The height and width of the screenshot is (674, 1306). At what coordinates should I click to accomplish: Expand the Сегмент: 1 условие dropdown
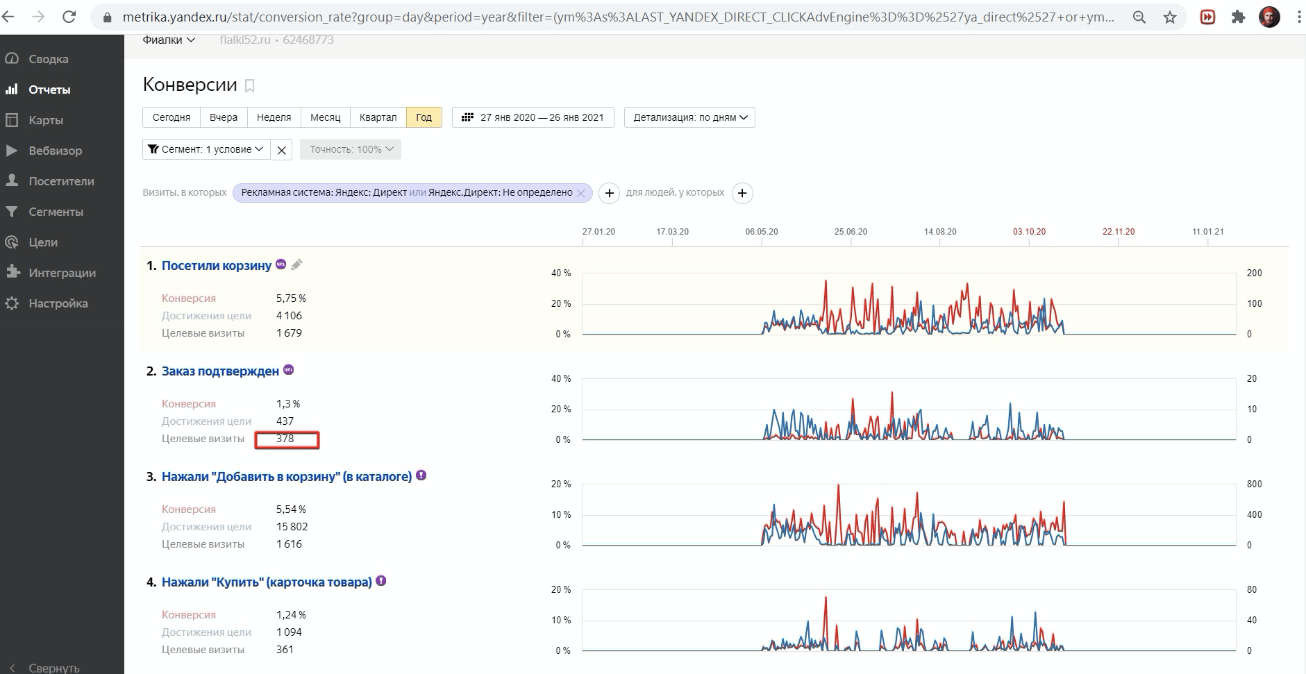[206, 149]
